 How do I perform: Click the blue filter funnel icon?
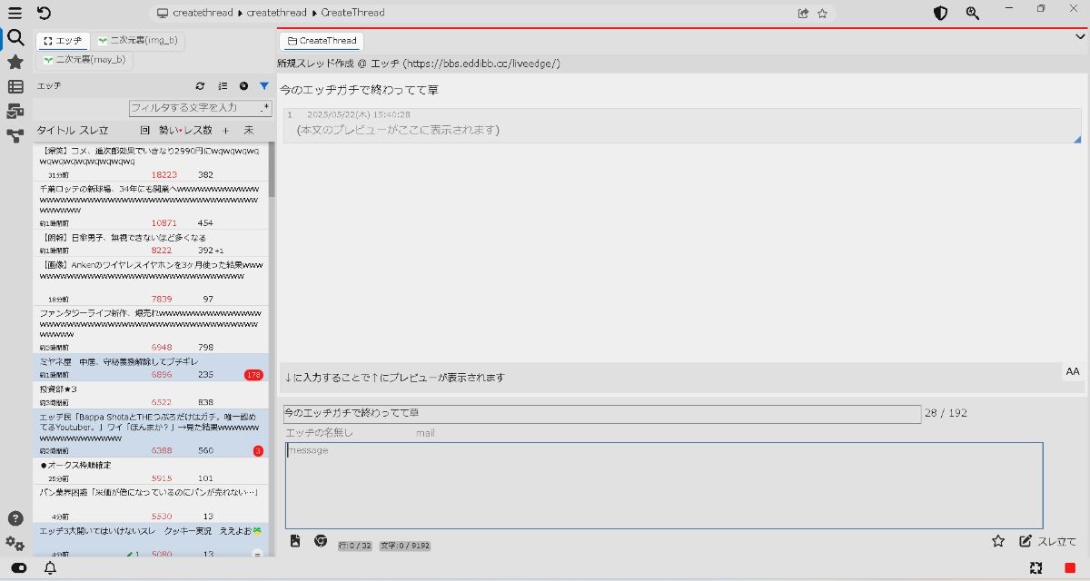(x=264, y=86)
